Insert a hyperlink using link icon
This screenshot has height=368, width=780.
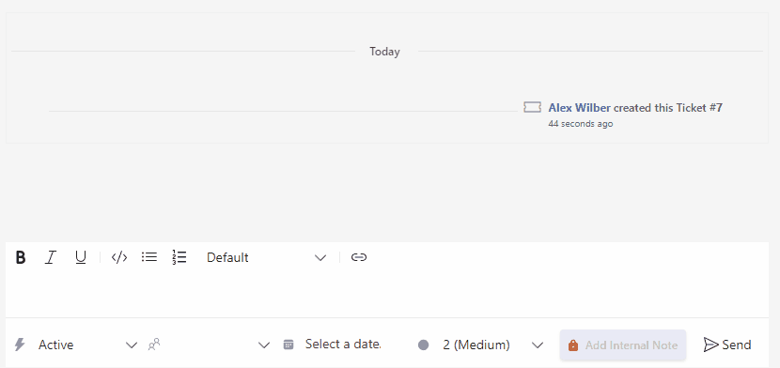click(x=359, y=257)
